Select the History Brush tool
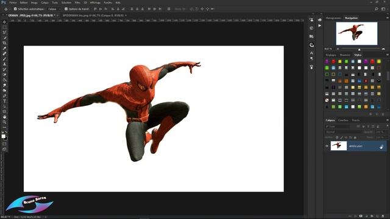The height and width of the screenshot is (219, 390). coord(4,69)
